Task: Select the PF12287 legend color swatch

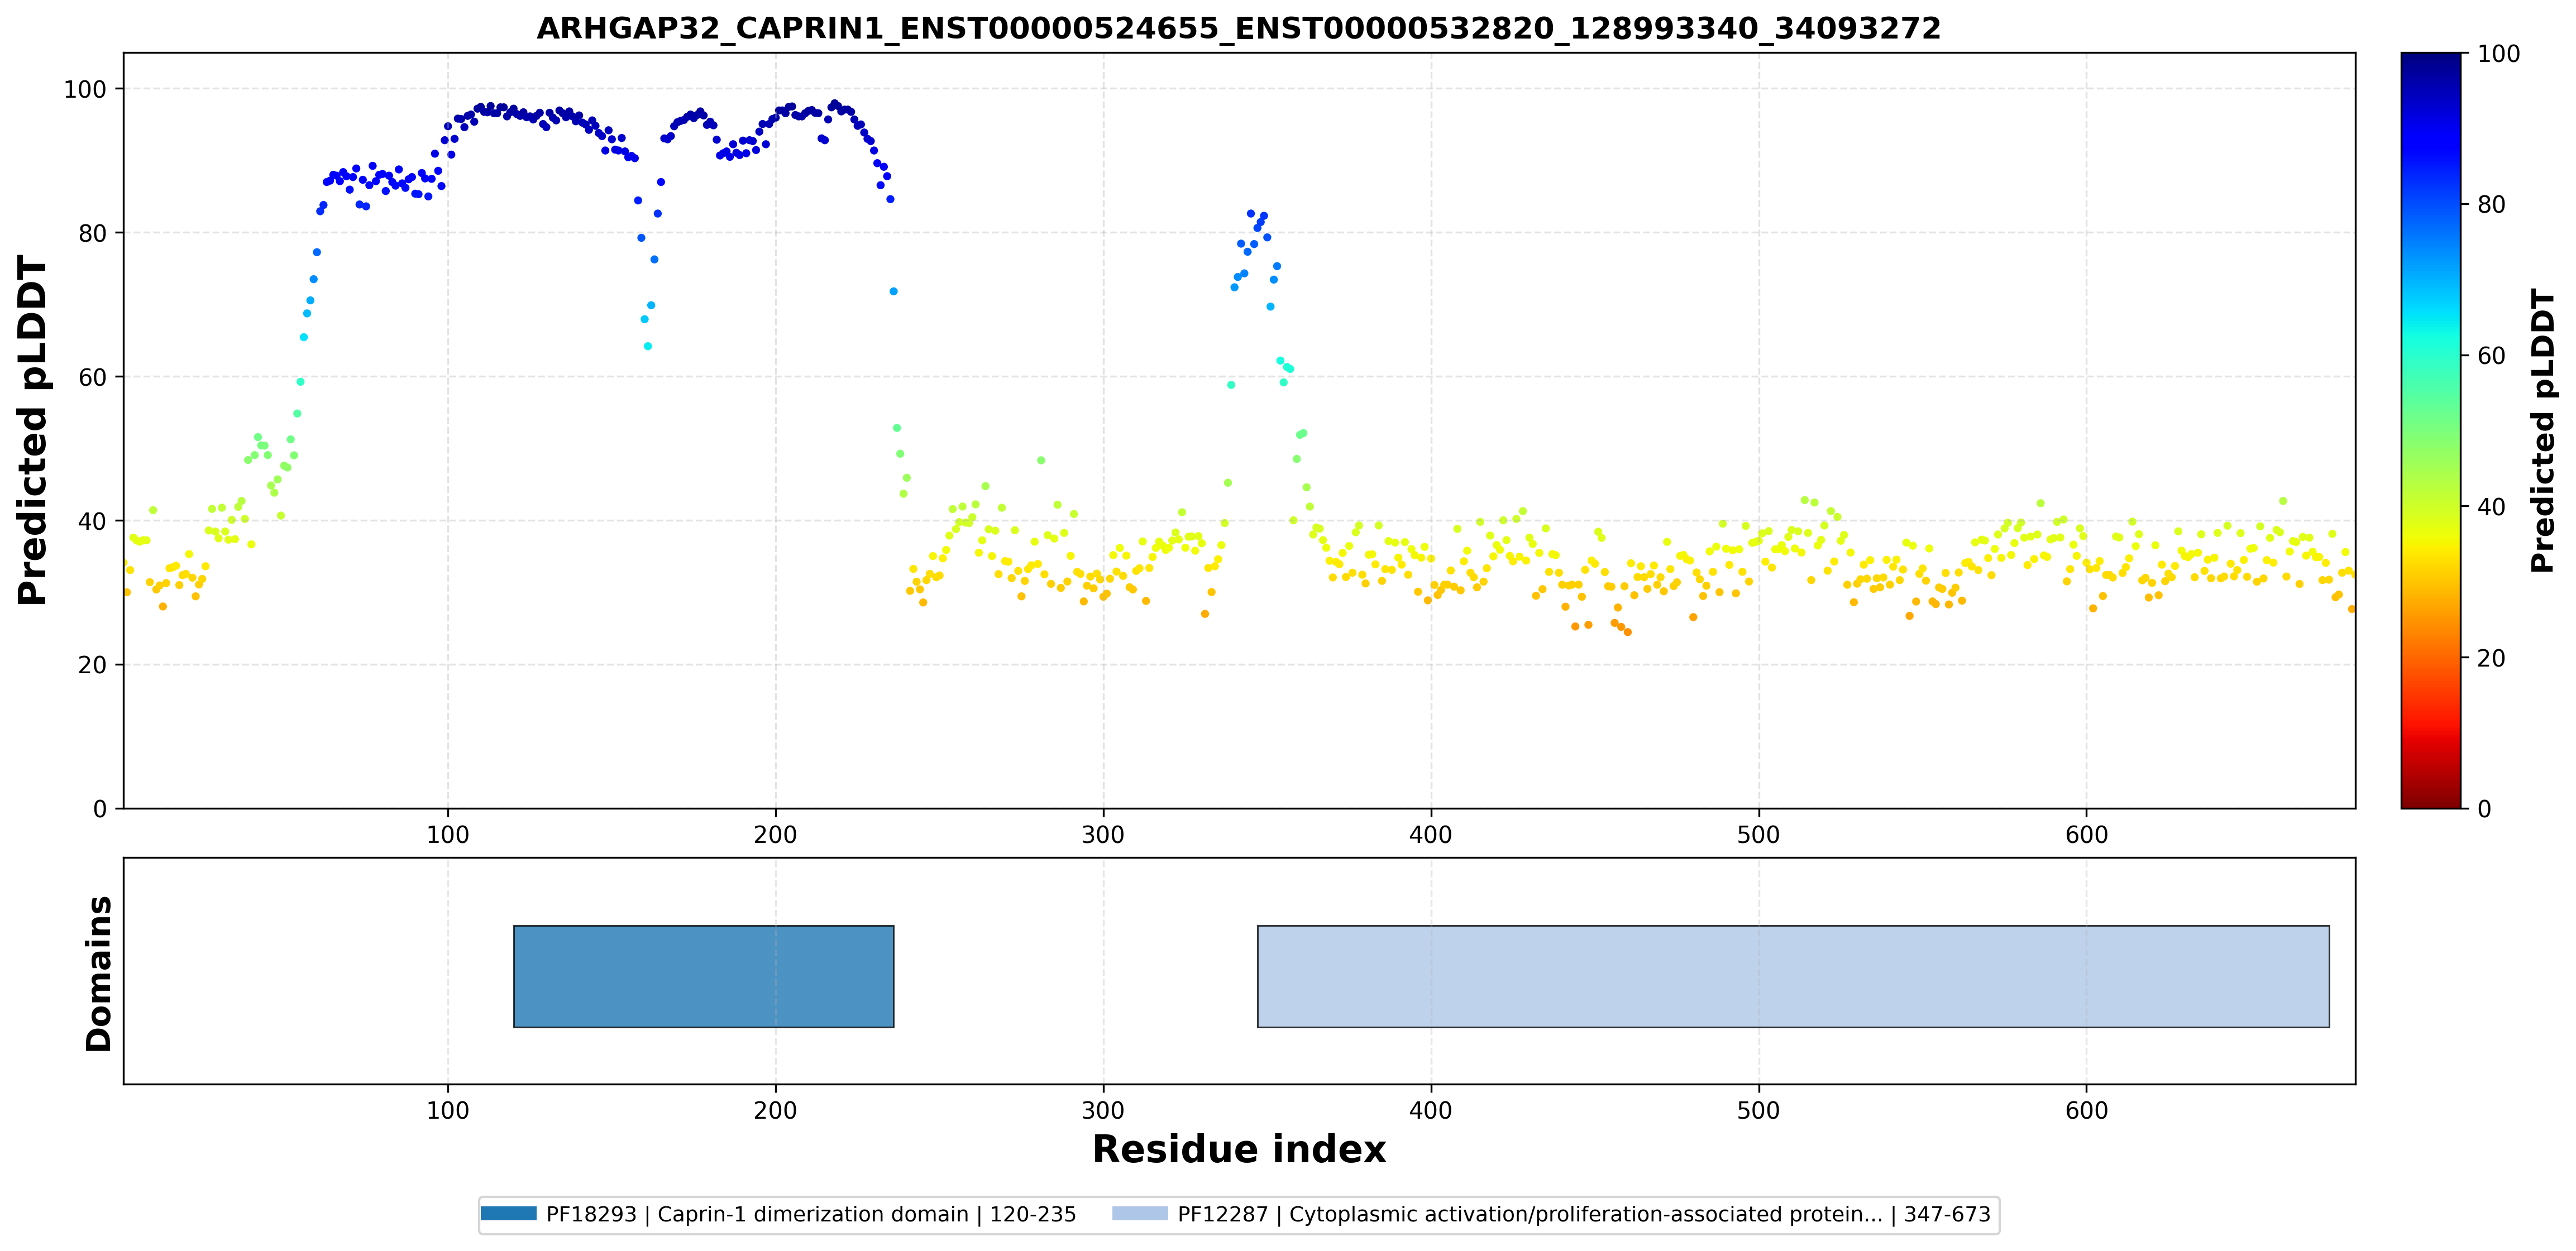Action: coord(1140,1214)
